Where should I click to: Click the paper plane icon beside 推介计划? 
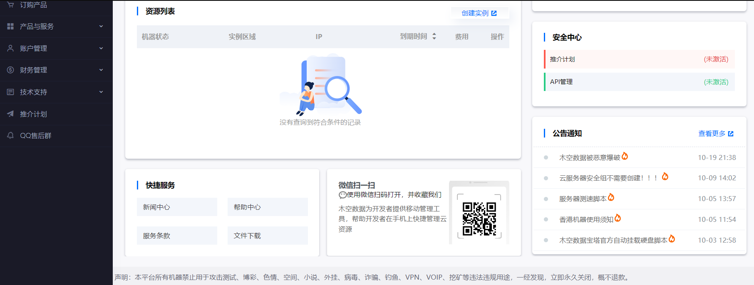pos(10,113)
